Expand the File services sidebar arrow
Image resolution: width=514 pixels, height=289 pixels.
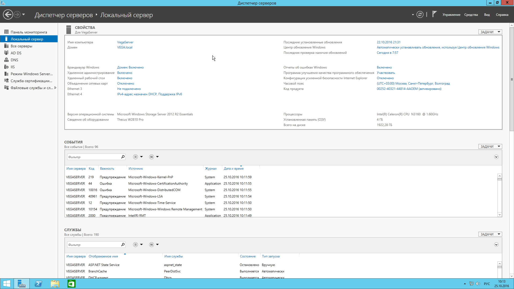tap(55, 88)
